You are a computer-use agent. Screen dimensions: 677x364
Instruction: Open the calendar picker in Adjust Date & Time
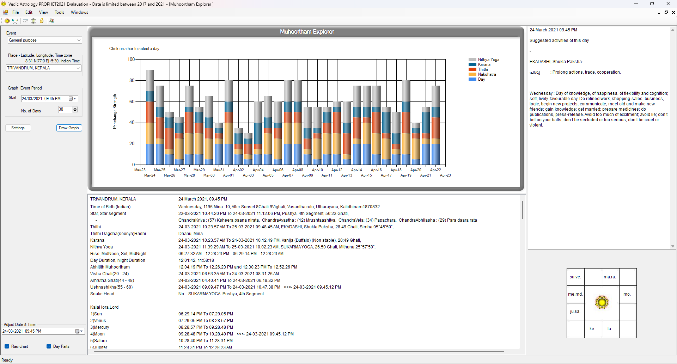(79, 331)
